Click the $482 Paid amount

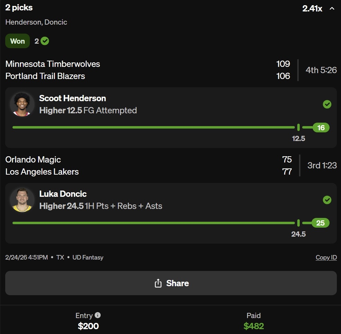coord(254,326)
